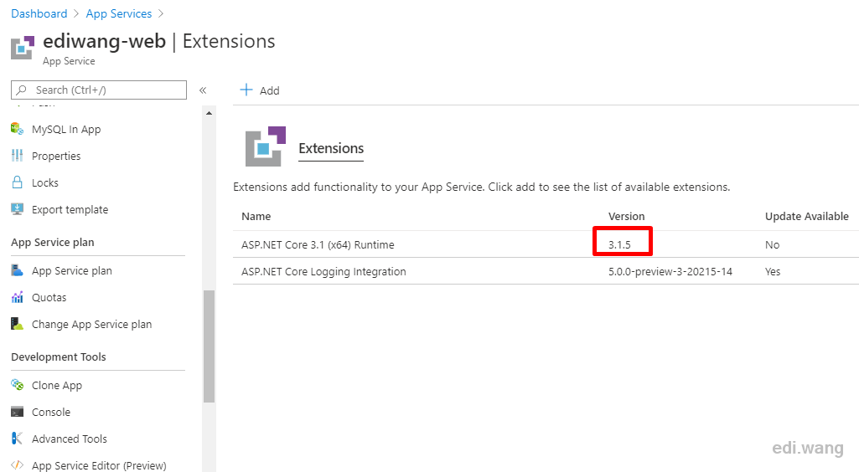Viewport: 859px width, 472px height.
Task: Select ASP.NET Core 3.1 (x64) Runtime row
Action: coord(546,244)
